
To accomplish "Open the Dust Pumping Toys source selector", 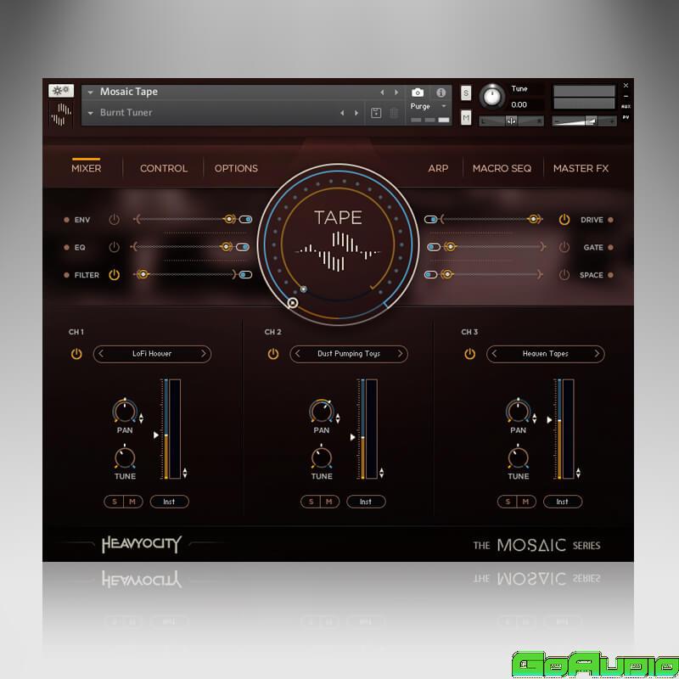I will point(349,354).
